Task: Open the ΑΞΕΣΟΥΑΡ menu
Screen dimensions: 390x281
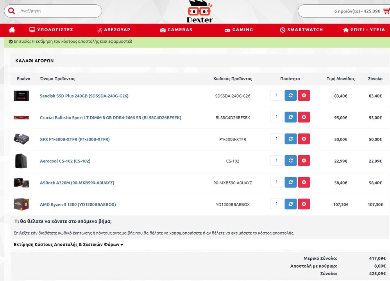Action: 114,30
